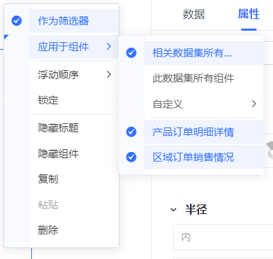Toggle the 作为筛选器 checkmark icon
Viewport: 273px width, 259px height.
coord(16,20)
